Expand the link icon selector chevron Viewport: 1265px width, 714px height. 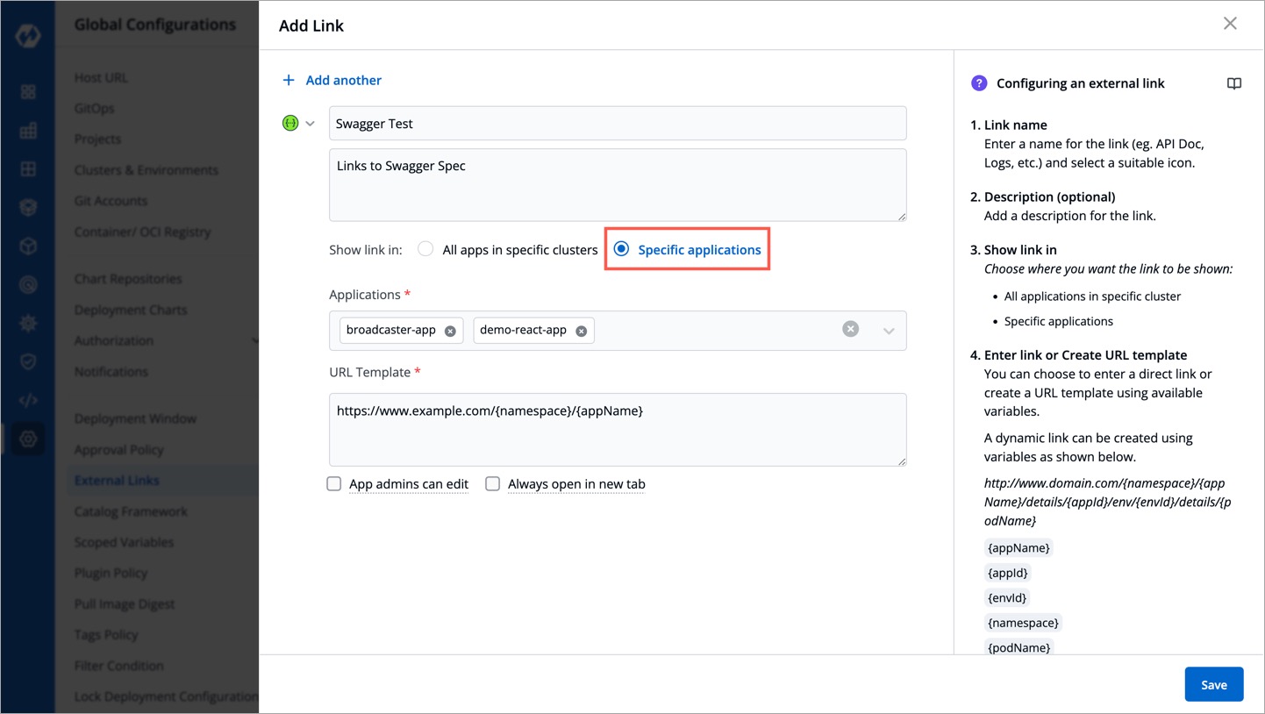tap(310, 124)
